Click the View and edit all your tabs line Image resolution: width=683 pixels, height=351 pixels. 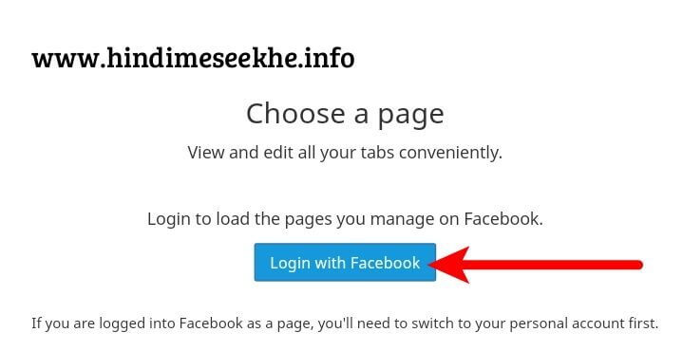pyautogui.click(x=345, y=153)
